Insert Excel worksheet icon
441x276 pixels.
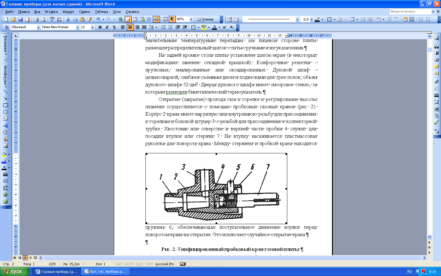(142, 19)
